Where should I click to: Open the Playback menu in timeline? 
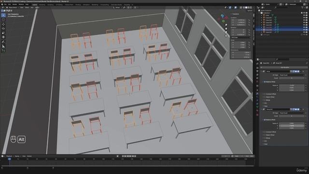[9, 156]
